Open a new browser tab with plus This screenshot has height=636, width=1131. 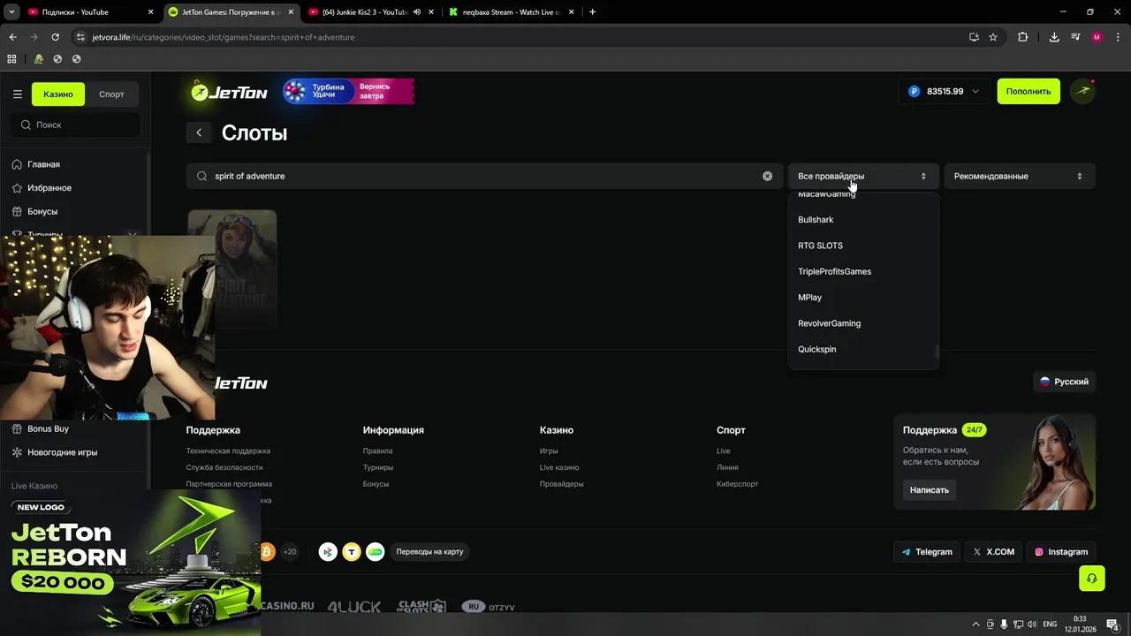[x=592, y=12]
